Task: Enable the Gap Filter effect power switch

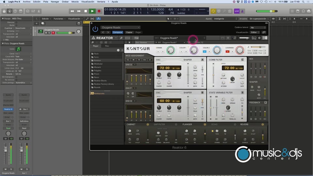Action: click(x=176, y=124)
